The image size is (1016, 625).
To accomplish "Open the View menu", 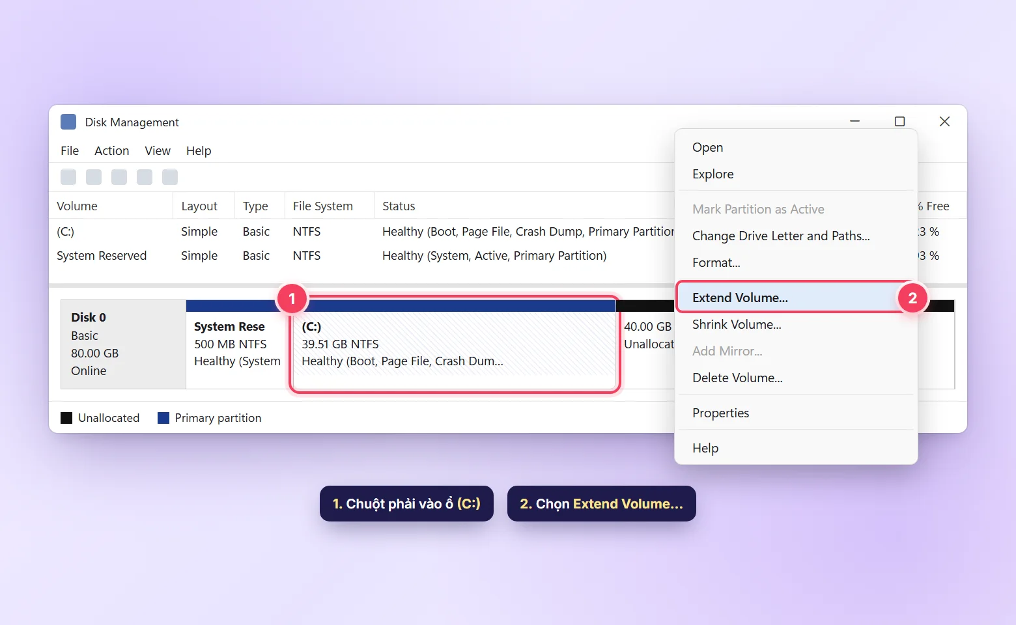I will click(158, 151).
